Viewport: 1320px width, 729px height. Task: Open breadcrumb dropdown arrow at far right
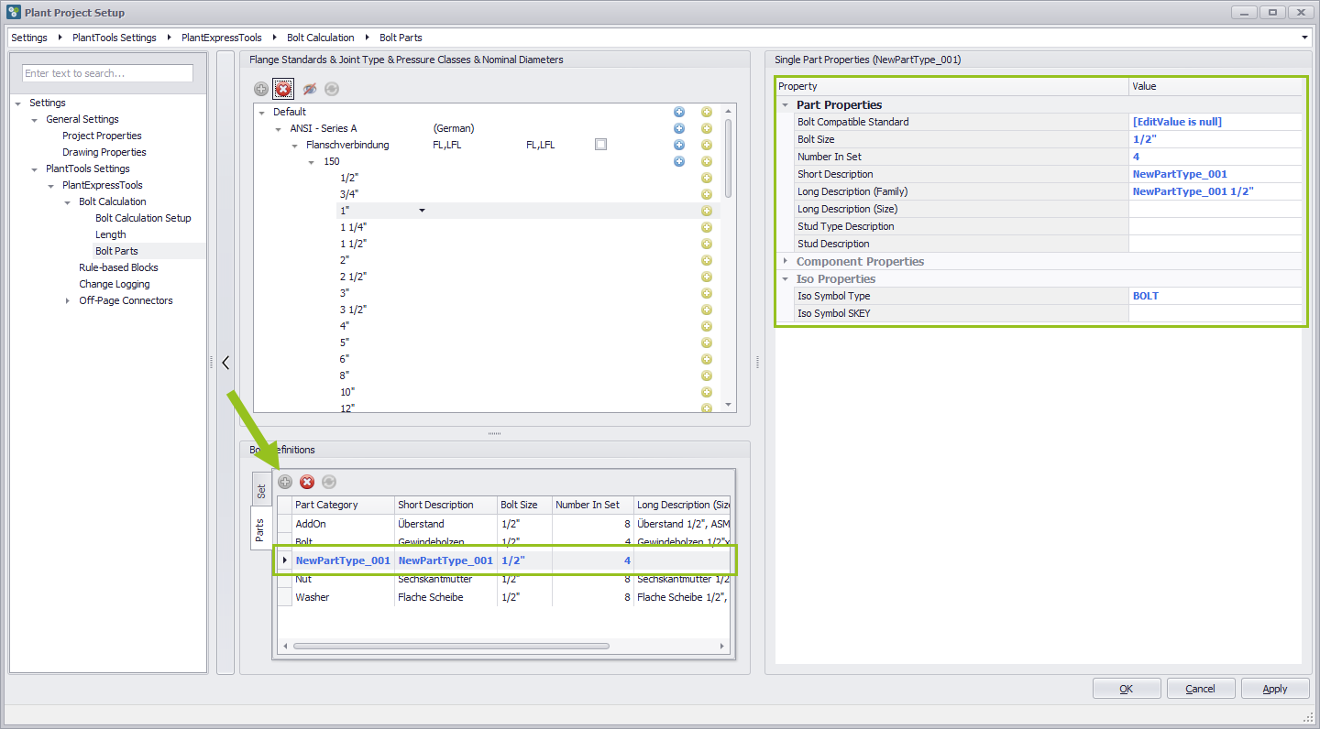(1304, 38)
